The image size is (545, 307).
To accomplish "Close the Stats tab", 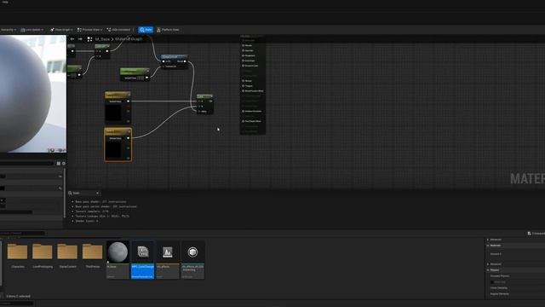I will pyautogui.click(x=97, y=194).
